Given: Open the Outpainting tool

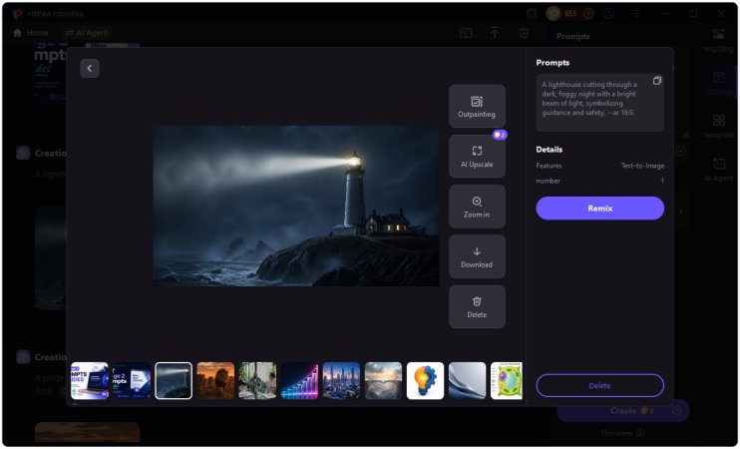Looking at the screenshot, I should point(477,106).
